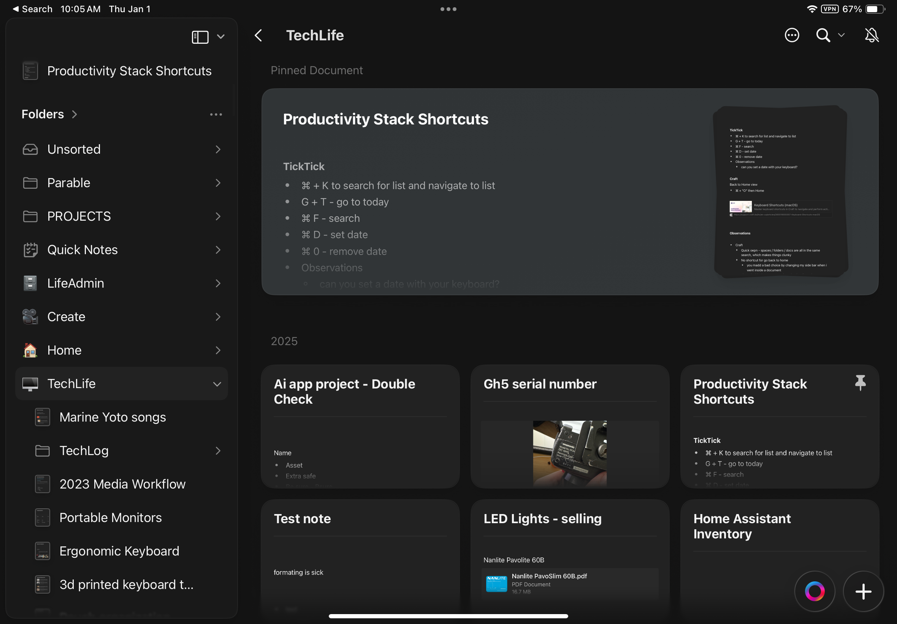Viewport: 897px width, 624px height.
Task: Tap the back arrow beside TechLife title
Action: 258,36
